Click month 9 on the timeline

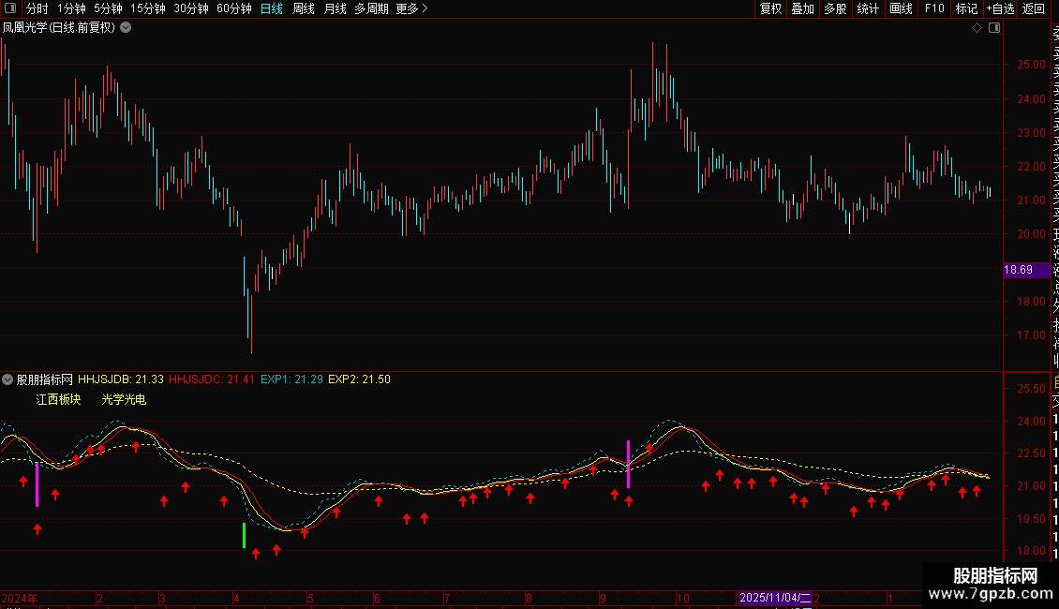coord(603,598)
